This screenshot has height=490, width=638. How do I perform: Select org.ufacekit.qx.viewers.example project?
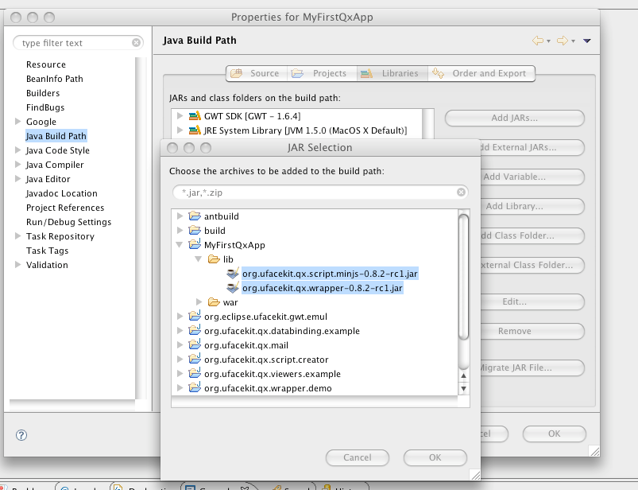tap(273, 374)
